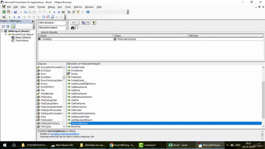Image resolution: width=265 pixels, height=149 pixels.
Task: Select Sheet1 (Sheet1) in project tree
Action: 23,38
